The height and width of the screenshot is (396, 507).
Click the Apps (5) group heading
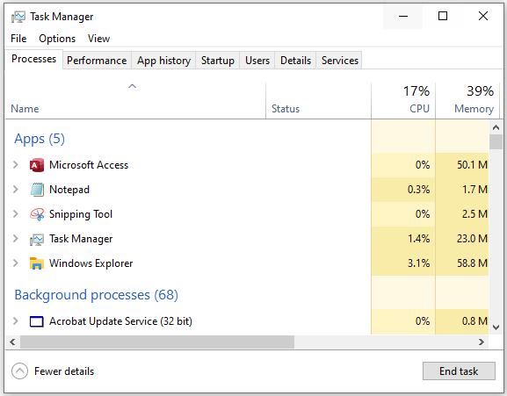tap(40, 139)
